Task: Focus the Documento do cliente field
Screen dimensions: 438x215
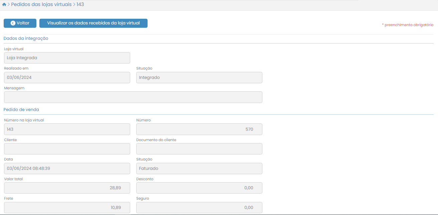Action: (199, 149)
